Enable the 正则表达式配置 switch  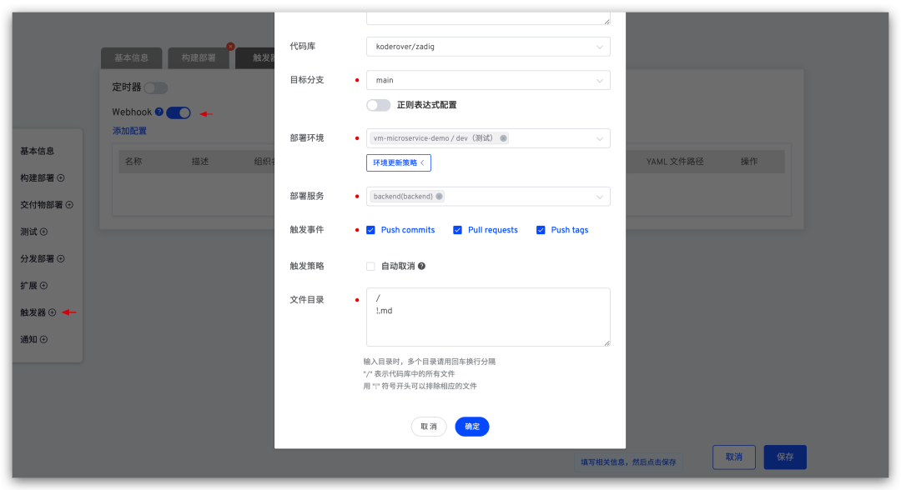[x=378, y=105]
